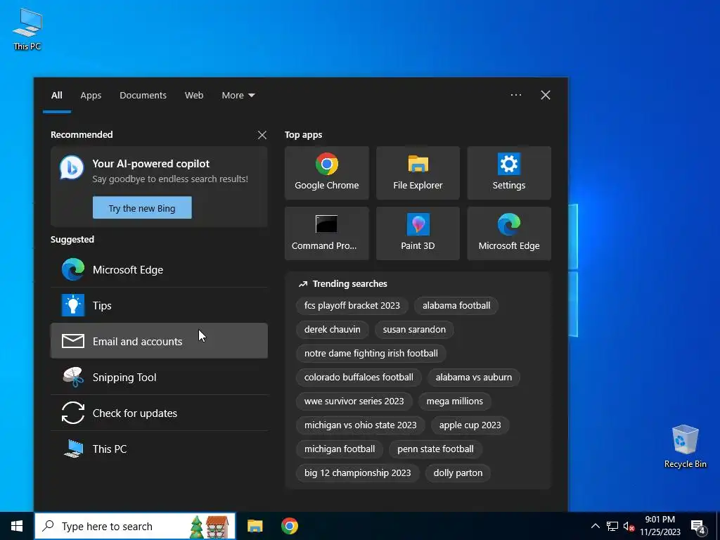Launch Paint 3D from Top apps

click(418, 233)
